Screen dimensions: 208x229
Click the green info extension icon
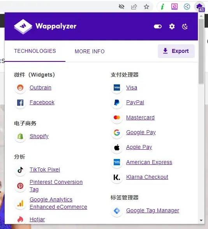pos(162,7)
